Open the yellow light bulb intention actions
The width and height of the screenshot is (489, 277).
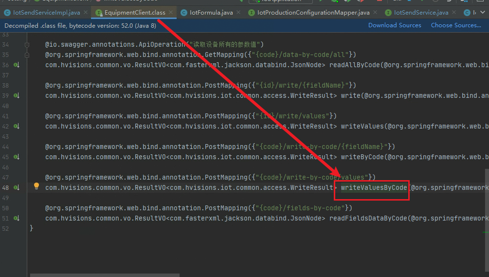[36, 186]
